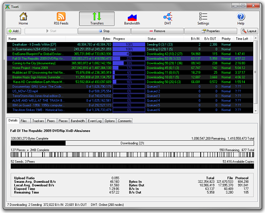Click the 677-piece completion map bar
The height and width of the screenshot is (213, 265).
[132, 154]
